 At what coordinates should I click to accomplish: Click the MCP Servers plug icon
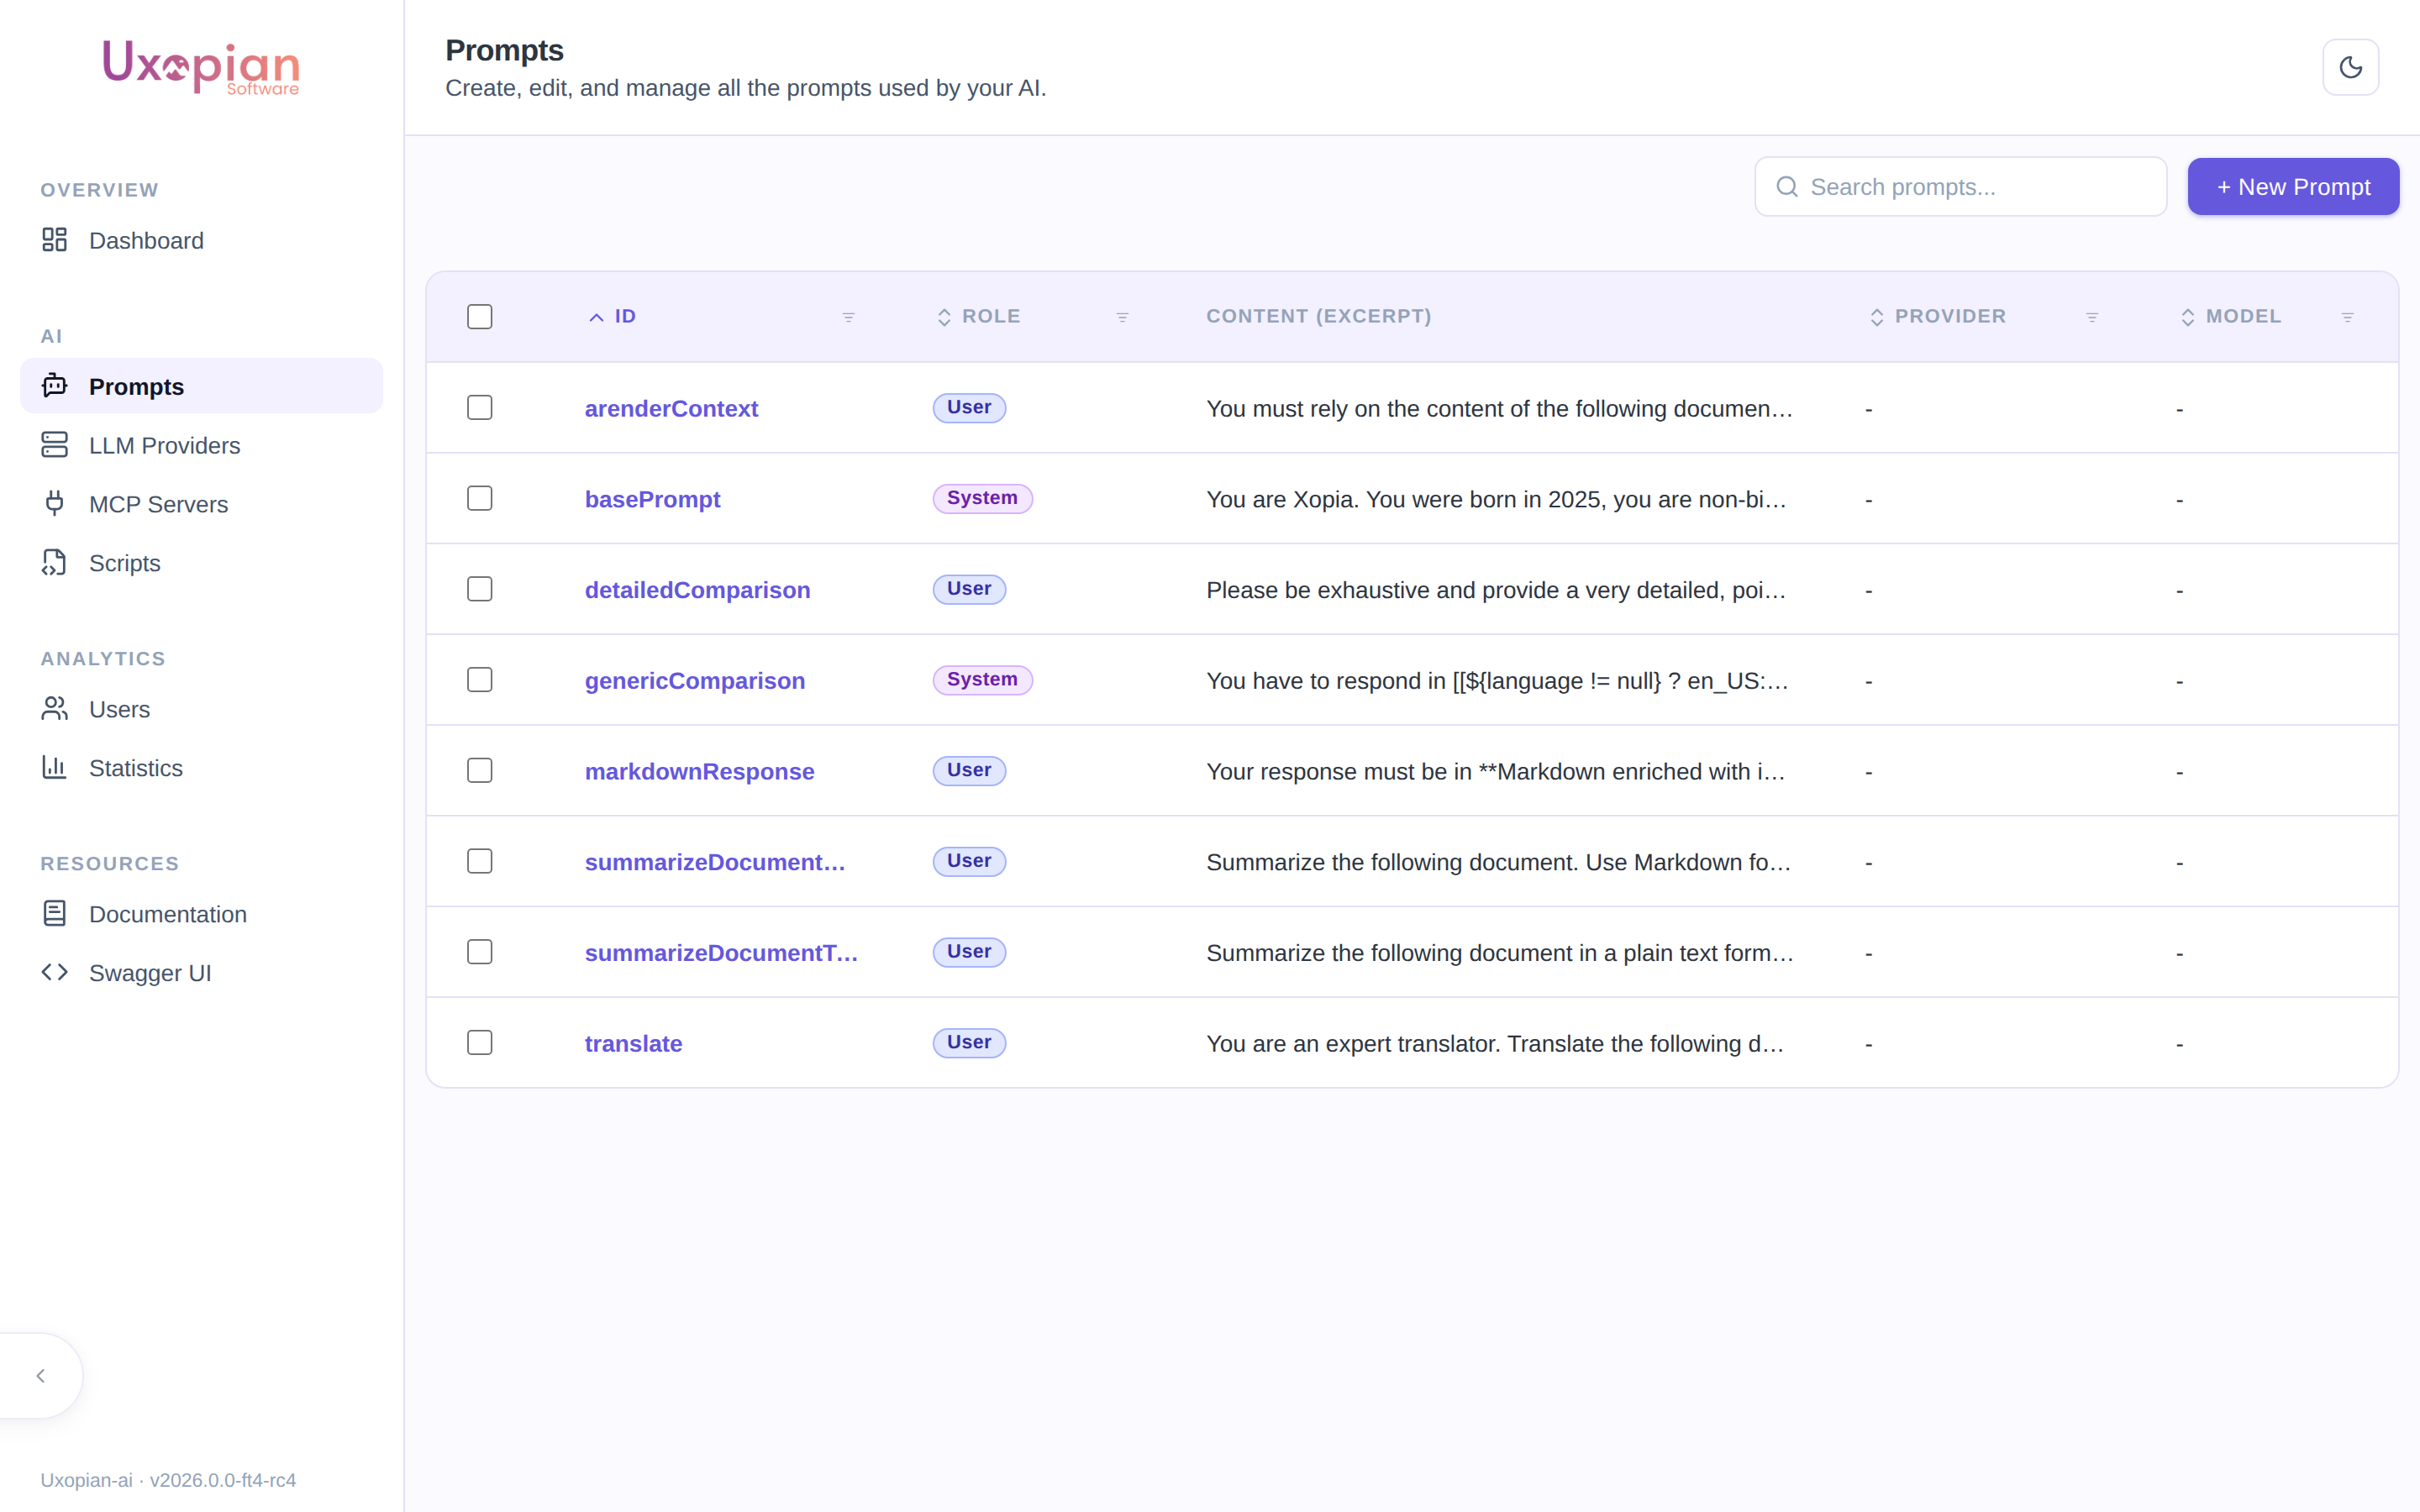54,503
